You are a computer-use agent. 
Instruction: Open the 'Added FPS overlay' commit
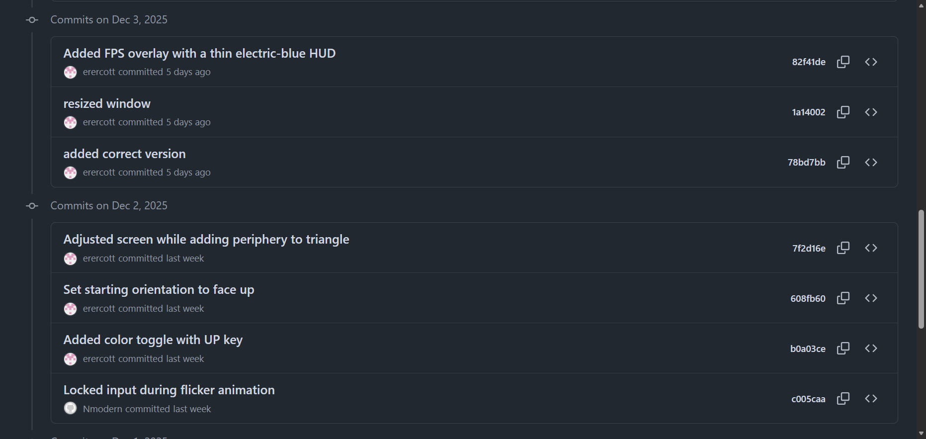(199, 53)
